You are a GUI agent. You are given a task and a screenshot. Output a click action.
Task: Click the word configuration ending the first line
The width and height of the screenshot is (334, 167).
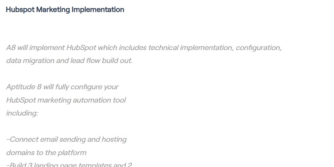(x=259, y=48)
